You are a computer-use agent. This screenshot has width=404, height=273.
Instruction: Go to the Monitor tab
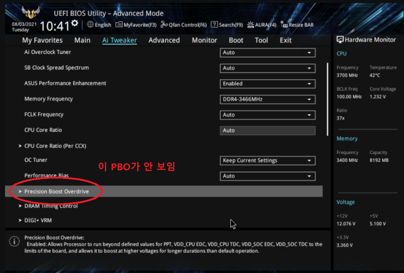click(205, 40)
